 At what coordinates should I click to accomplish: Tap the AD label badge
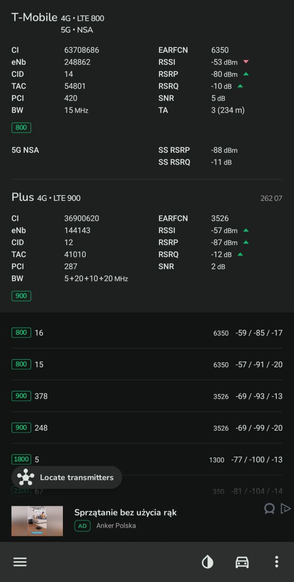[x=82, y=526]
